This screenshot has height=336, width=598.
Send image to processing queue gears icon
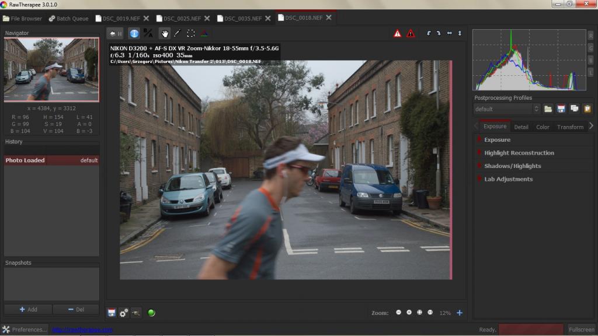click(123, 313)
